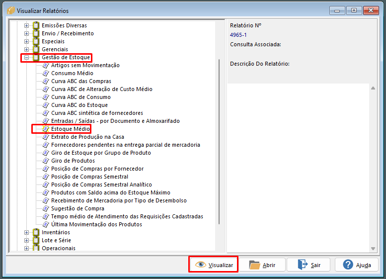Maximize the Visualizar Relatórios window
This screenshot has height=279, width=386.
(x=354, y=10)
